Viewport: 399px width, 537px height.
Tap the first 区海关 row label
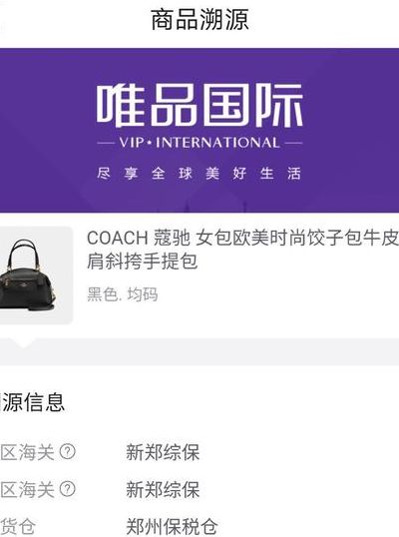[x=27, y=452]
